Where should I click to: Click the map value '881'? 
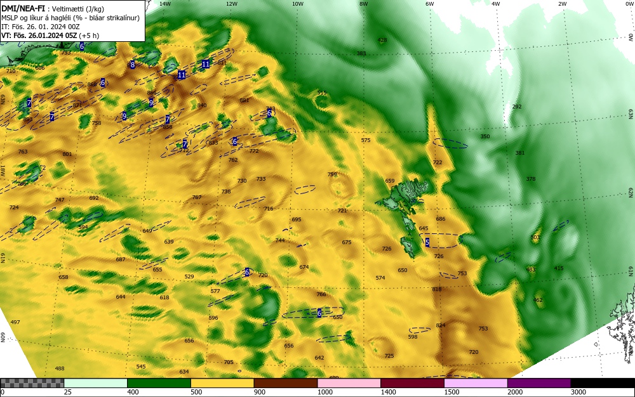point(244,100)
